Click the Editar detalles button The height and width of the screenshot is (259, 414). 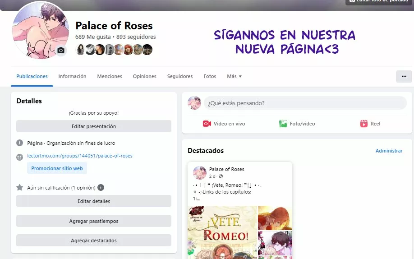tap(94, 201)
